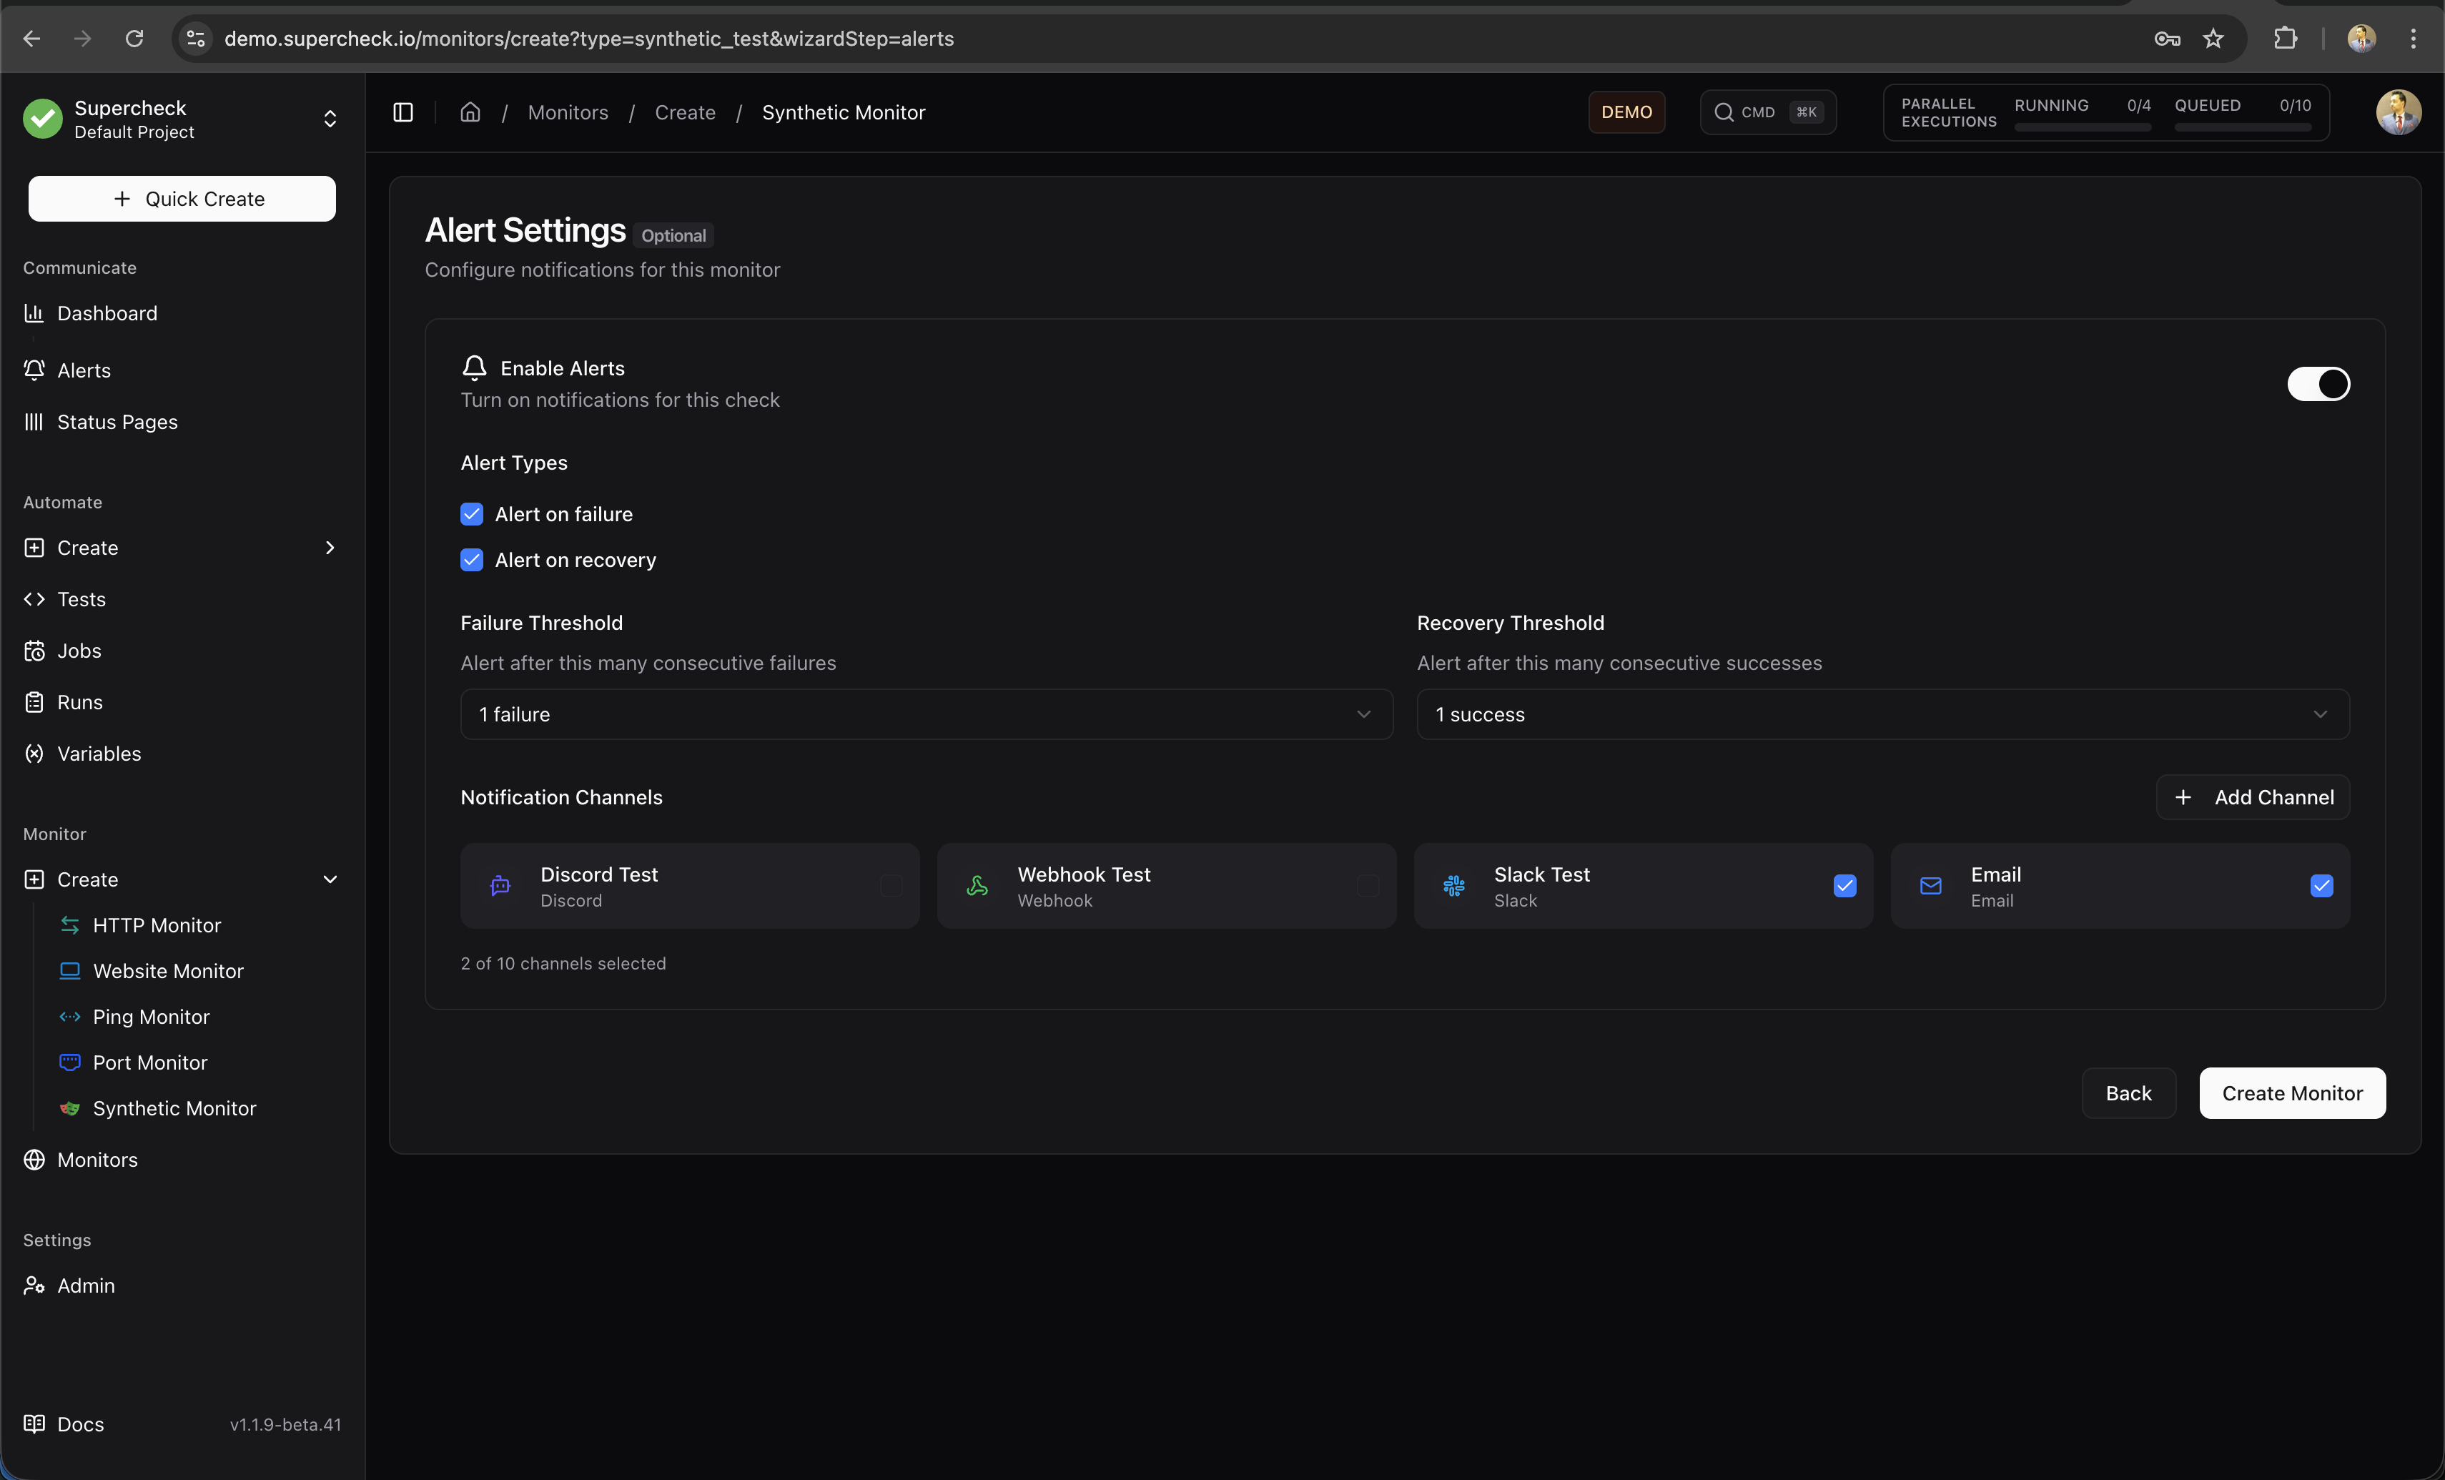Image resolution: width=2445 pixels, height=1480 pixels.
Task: Navigate to Monitors via the breadcrumb
Action: pyautogui.click(x=568, y=112)
